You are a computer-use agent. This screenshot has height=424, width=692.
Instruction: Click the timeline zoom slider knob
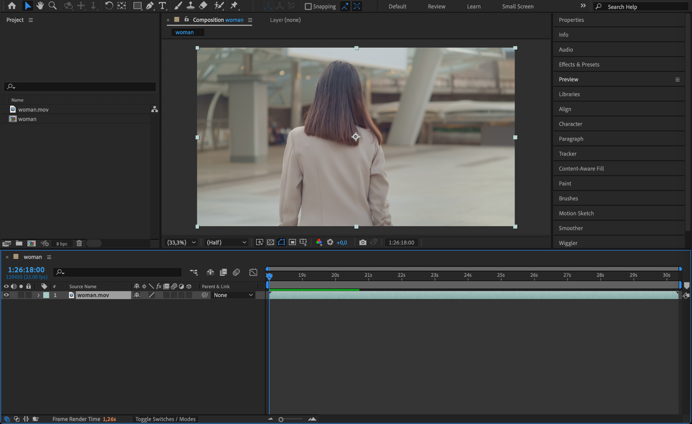coord(281,419)
